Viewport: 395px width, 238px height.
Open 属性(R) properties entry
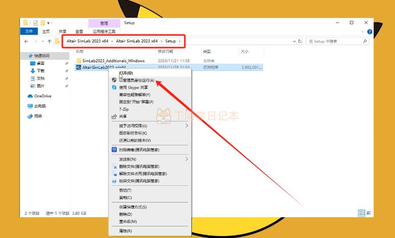[x=126, y=231]
